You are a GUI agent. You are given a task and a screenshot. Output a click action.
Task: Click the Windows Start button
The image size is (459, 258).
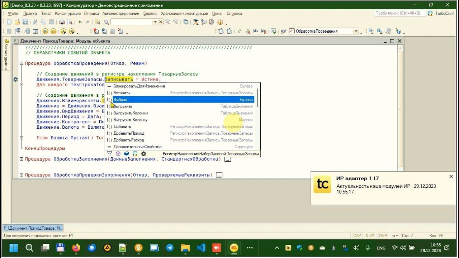coord(14,248)
